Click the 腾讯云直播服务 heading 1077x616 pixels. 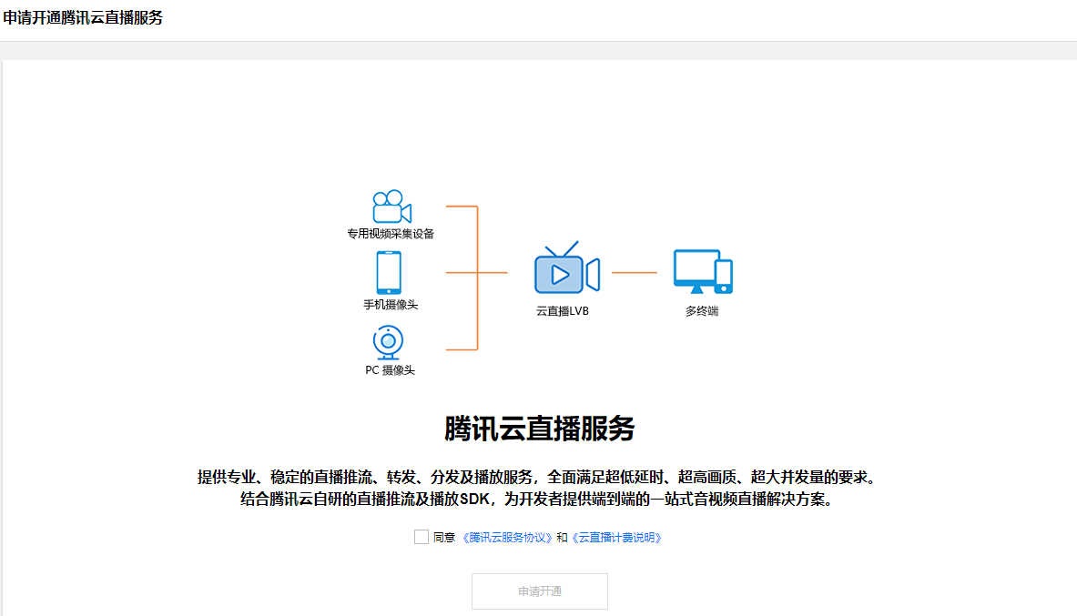click(x=539, y=429)
